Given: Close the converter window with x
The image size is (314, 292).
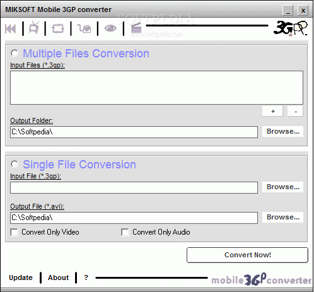Looking at the screenshot, I should [303, 10].
